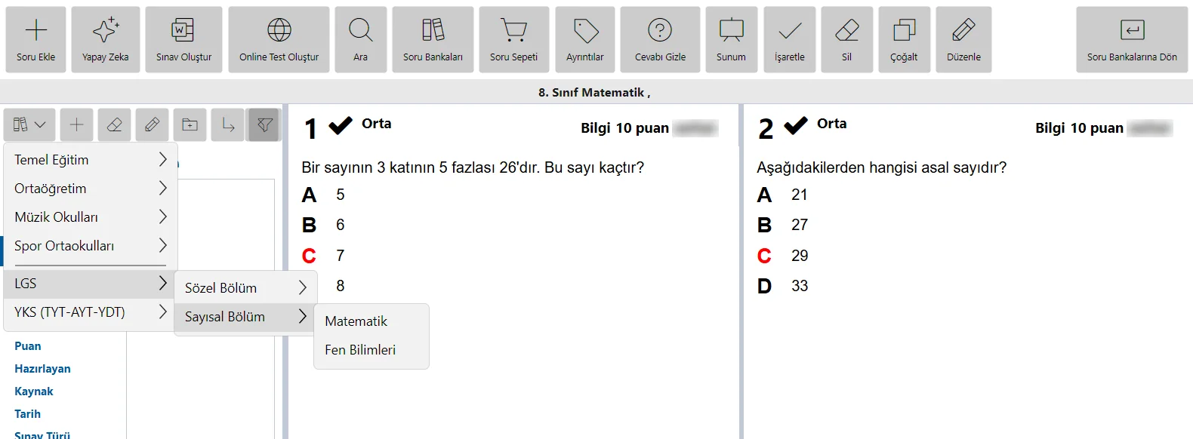Click question number 1
Image resolution: width=1193 pixels, height=439 pixels.
310,129
